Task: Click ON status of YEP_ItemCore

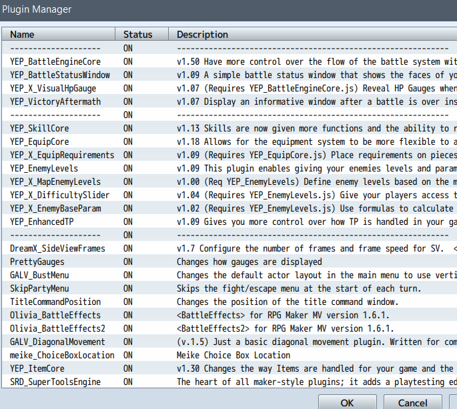Action: 128,369
